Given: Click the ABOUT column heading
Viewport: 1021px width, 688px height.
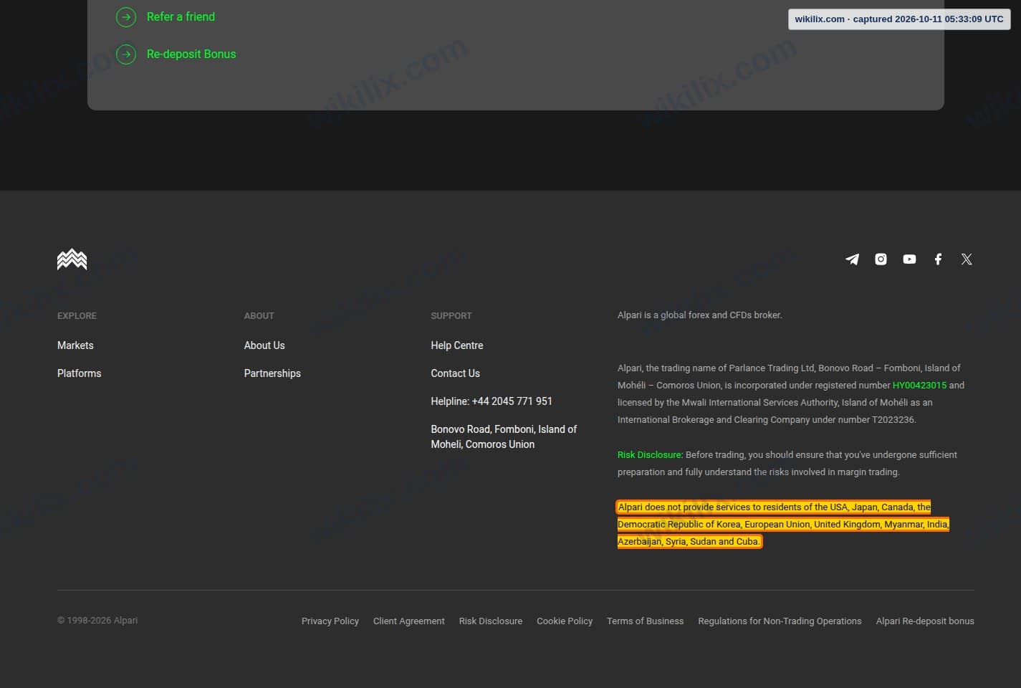Looking at the screenshot, I should 259,316.
